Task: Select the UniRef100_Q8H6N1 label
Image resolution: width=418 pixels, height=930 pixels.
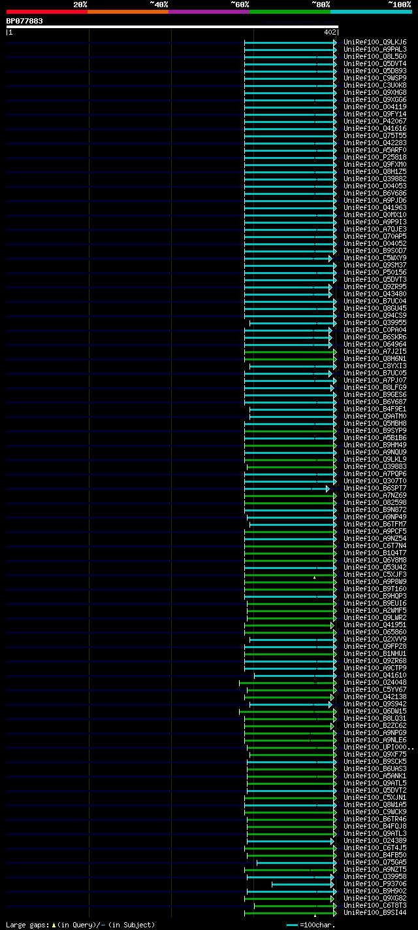Action: coord(375,358)
